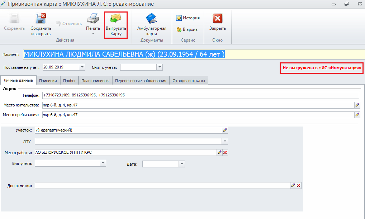Expand the Вид учета dropdown
Viewport: 365px width, 219px height.
(103, 163)
